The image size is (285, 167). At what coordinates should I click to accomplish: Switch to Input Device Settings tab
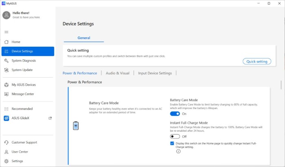coord(155,73)
